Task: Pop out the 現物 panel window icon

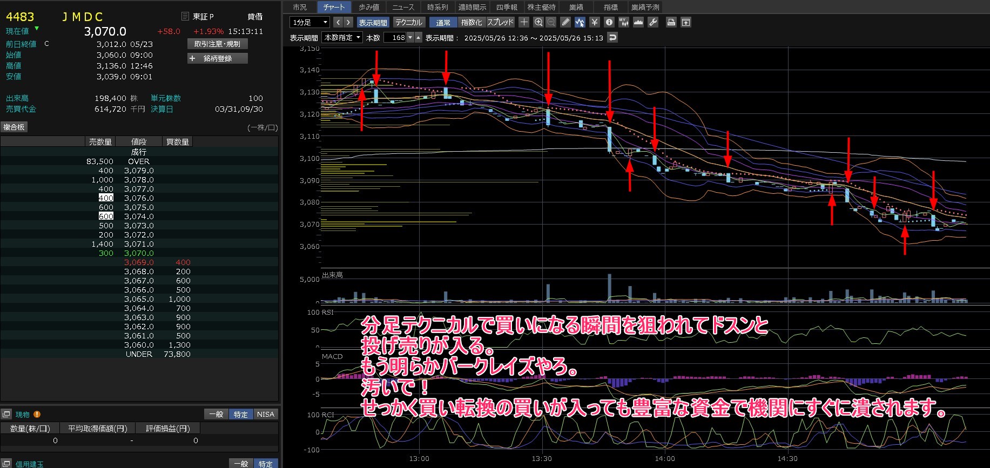Action: pyautogui.click(x=6, y=414)
